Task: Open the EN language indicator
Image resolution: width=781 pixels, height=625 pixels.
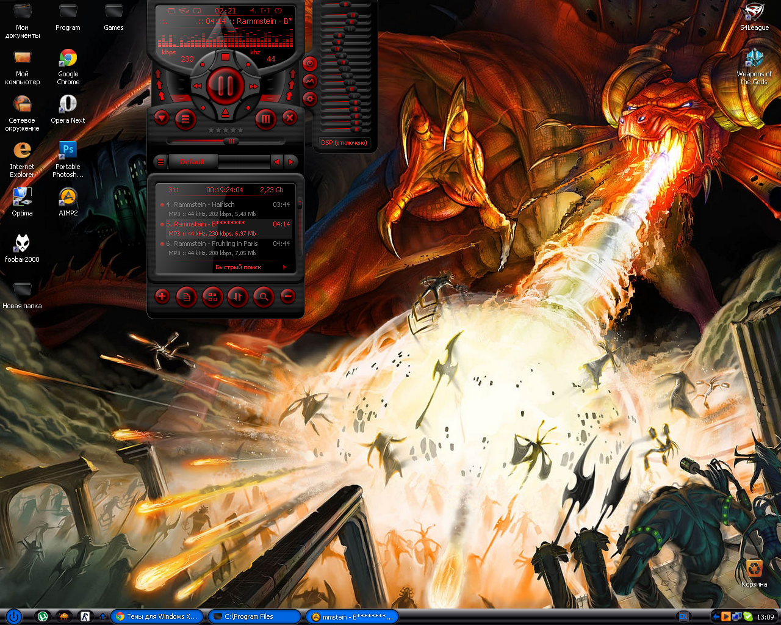Action: 683,616
